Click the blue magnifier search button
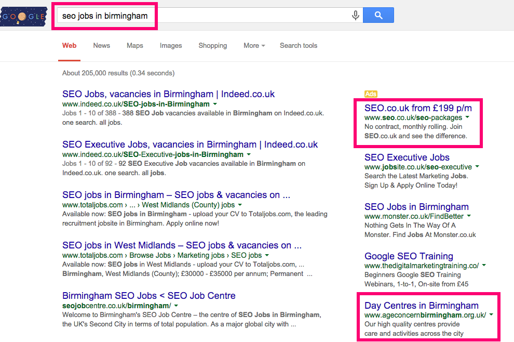Viewport: 514px width, 342px height. pos(378,15)
